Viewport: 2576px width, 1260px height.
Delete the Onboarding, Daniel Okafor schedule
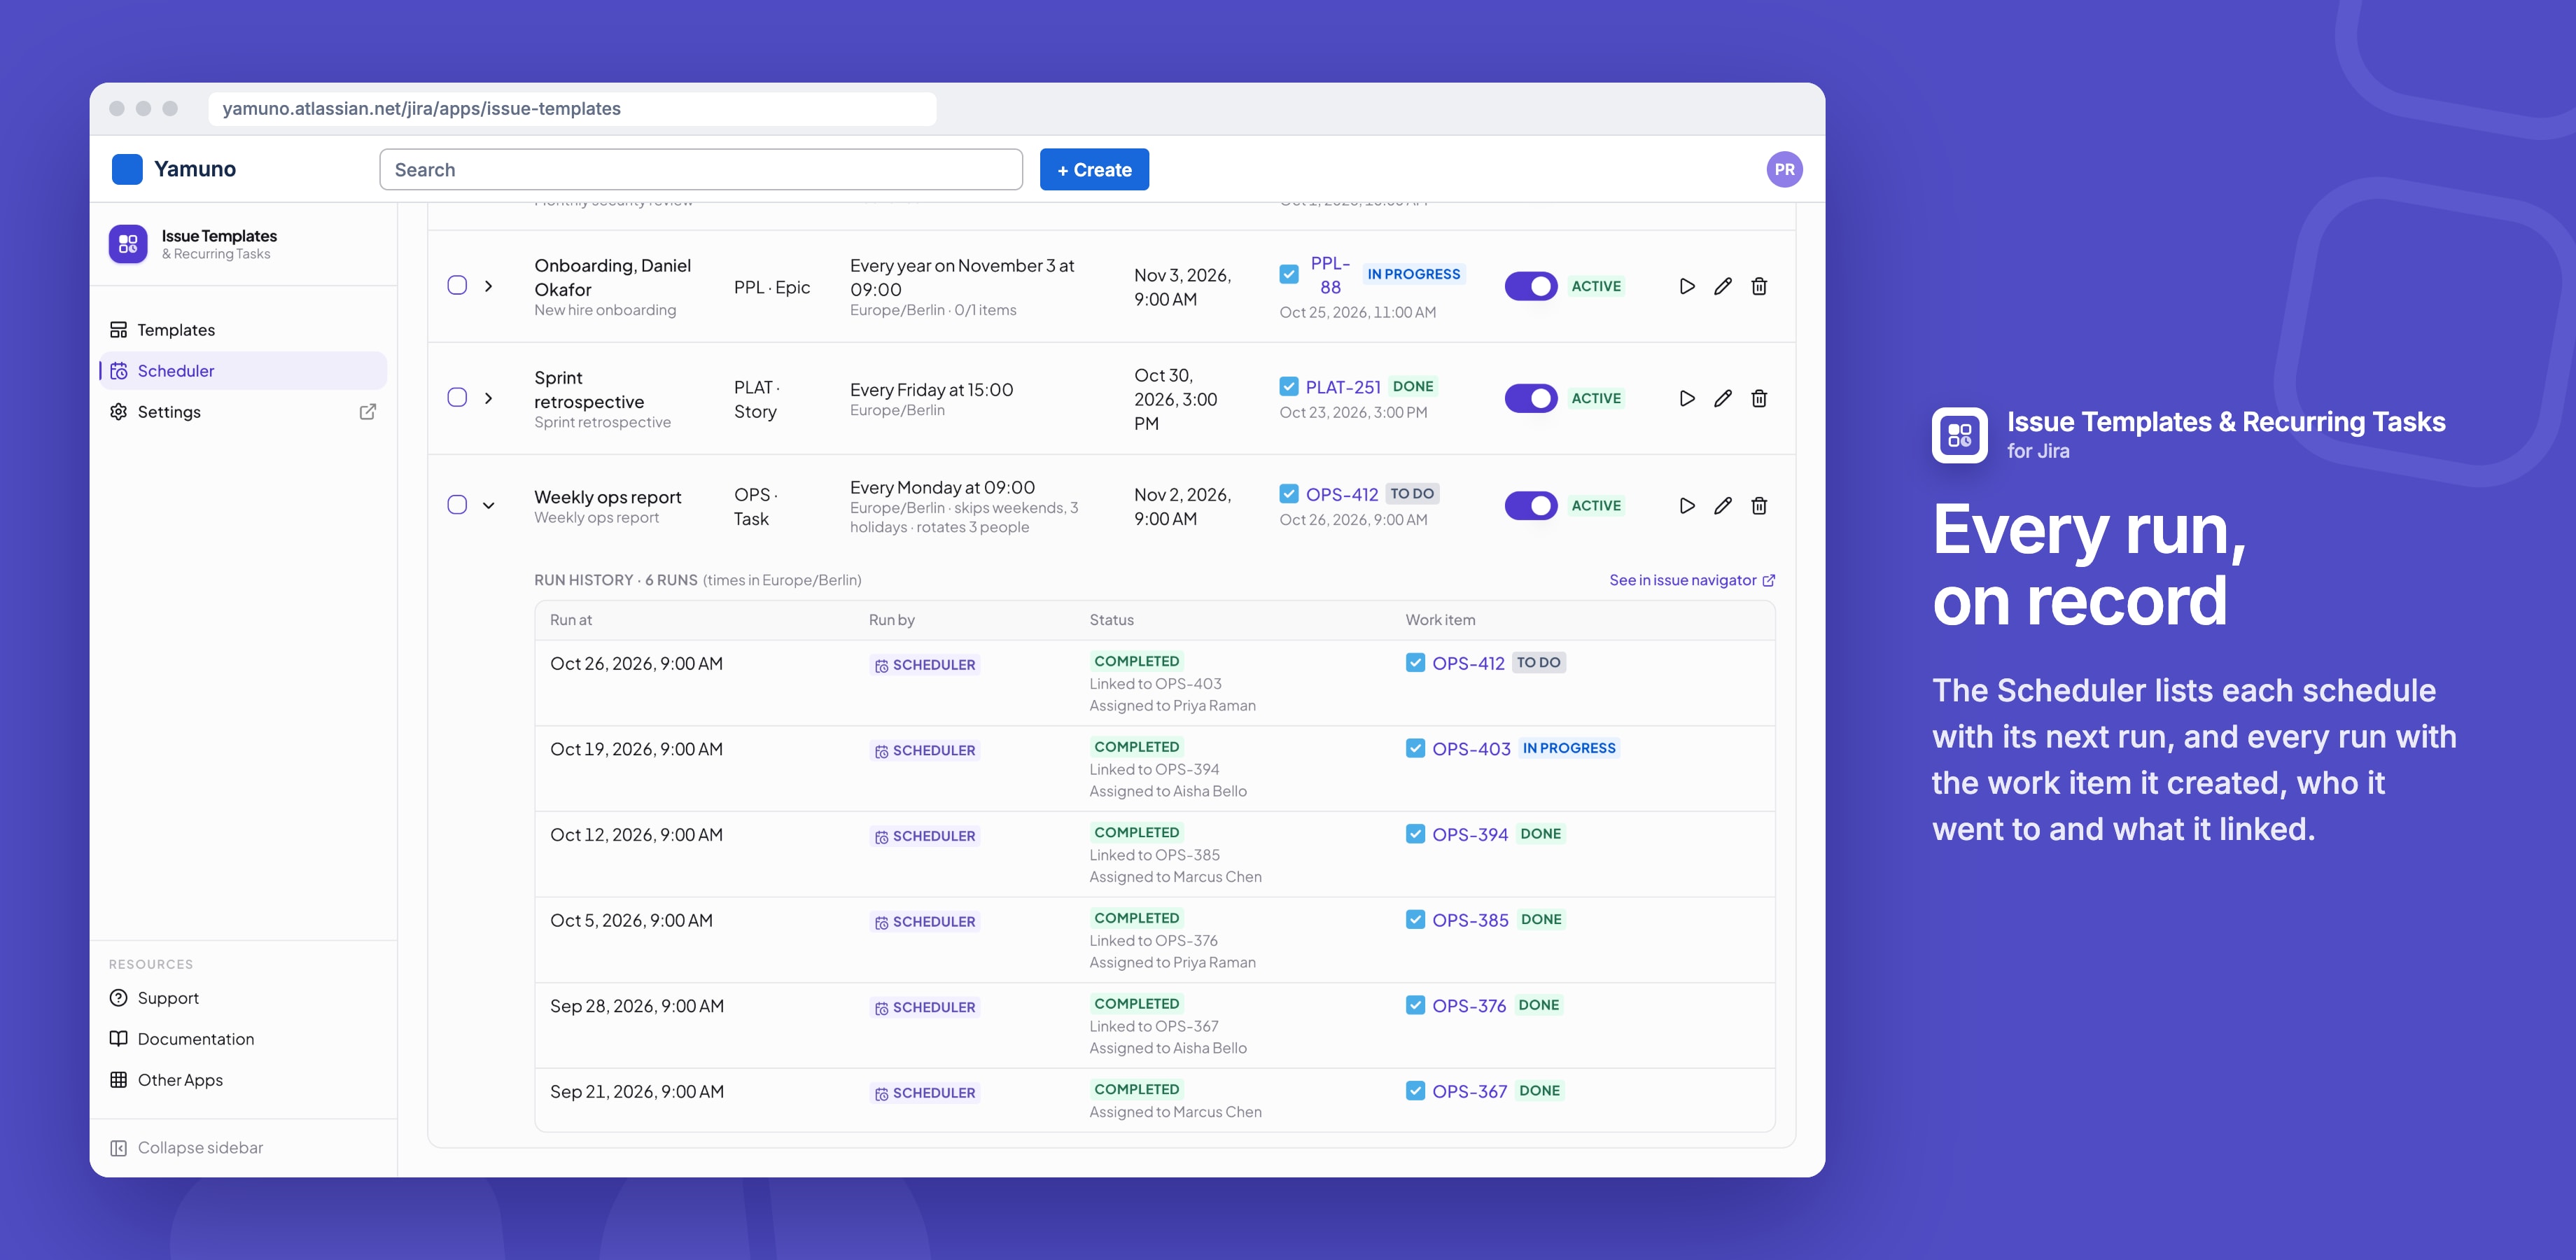(x=1759, y=286)
